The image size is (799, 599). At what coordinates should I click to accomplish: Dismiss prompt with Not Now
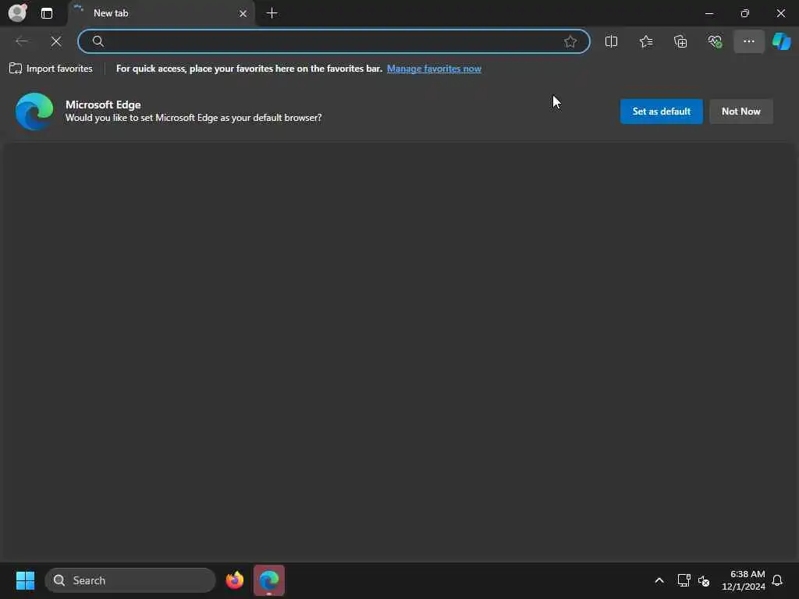tap(741, 111)
